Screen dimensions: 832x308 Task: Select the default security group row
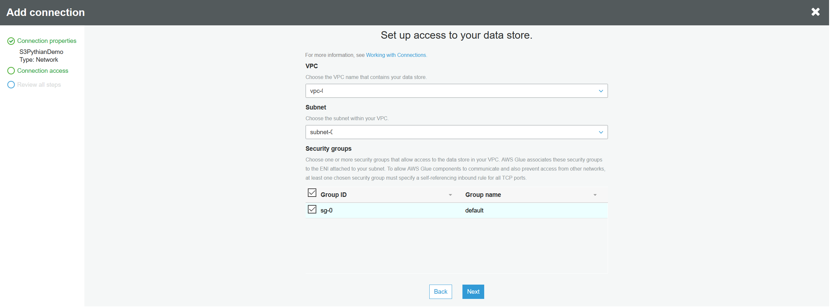tap(474, 211)
